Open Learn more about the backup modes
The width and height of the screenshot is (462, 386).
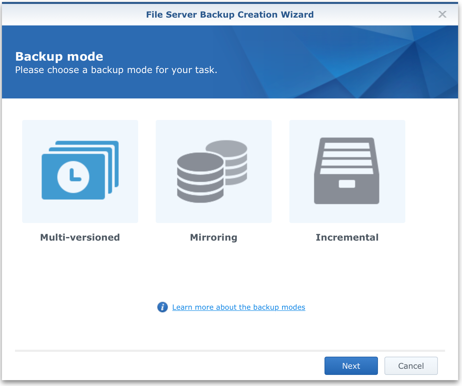point(238,307)
